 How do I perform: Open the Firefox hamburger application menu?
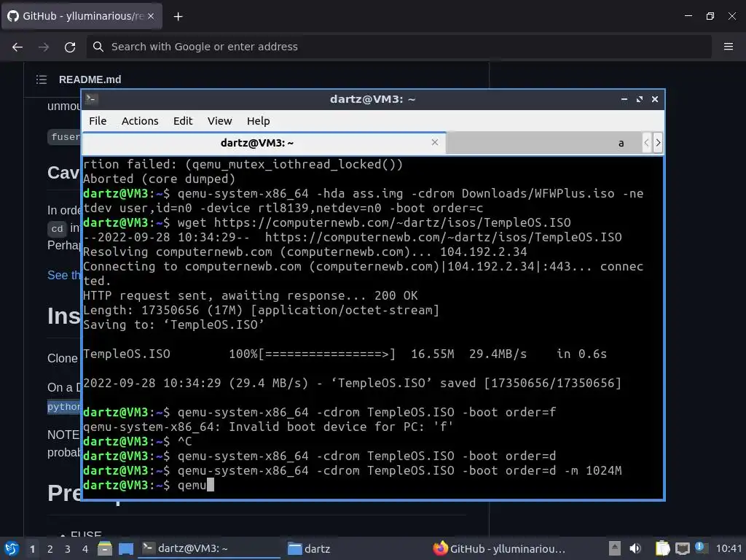pyautogui.click(x=729, y=47)
